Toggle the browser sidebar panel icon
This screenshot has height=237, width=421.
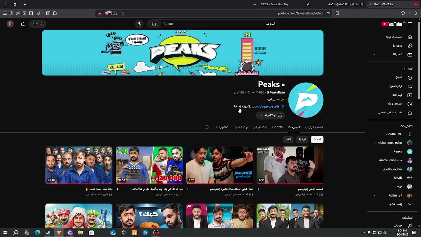pos(31,13)
